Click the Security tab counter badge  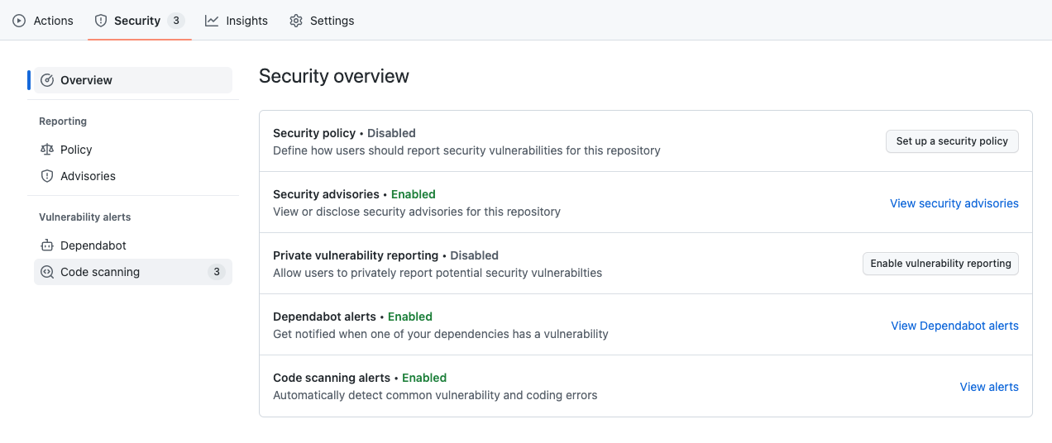pyautogui.click(x=175, y=21)
